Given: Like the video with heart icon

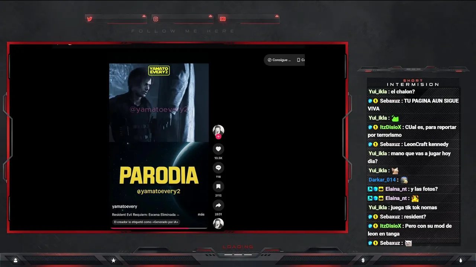Looking at the screenshot, I should coord(218,149).
